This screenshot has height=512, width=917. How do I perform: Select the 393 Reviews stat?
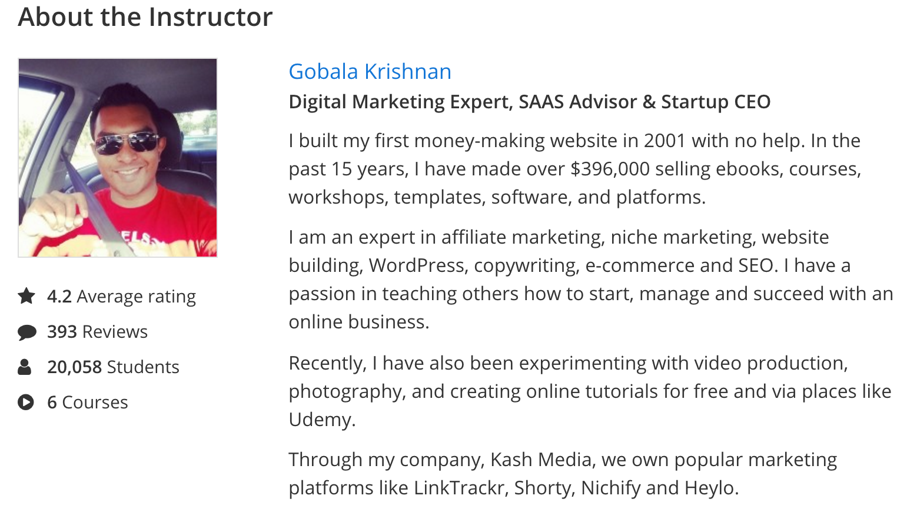[97, 331]
